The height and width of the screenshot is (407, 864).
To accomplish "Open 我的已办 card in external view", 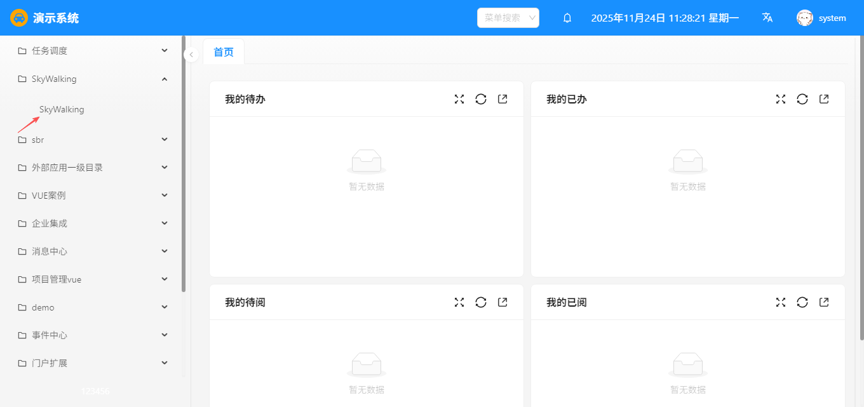I will (824, 99).
